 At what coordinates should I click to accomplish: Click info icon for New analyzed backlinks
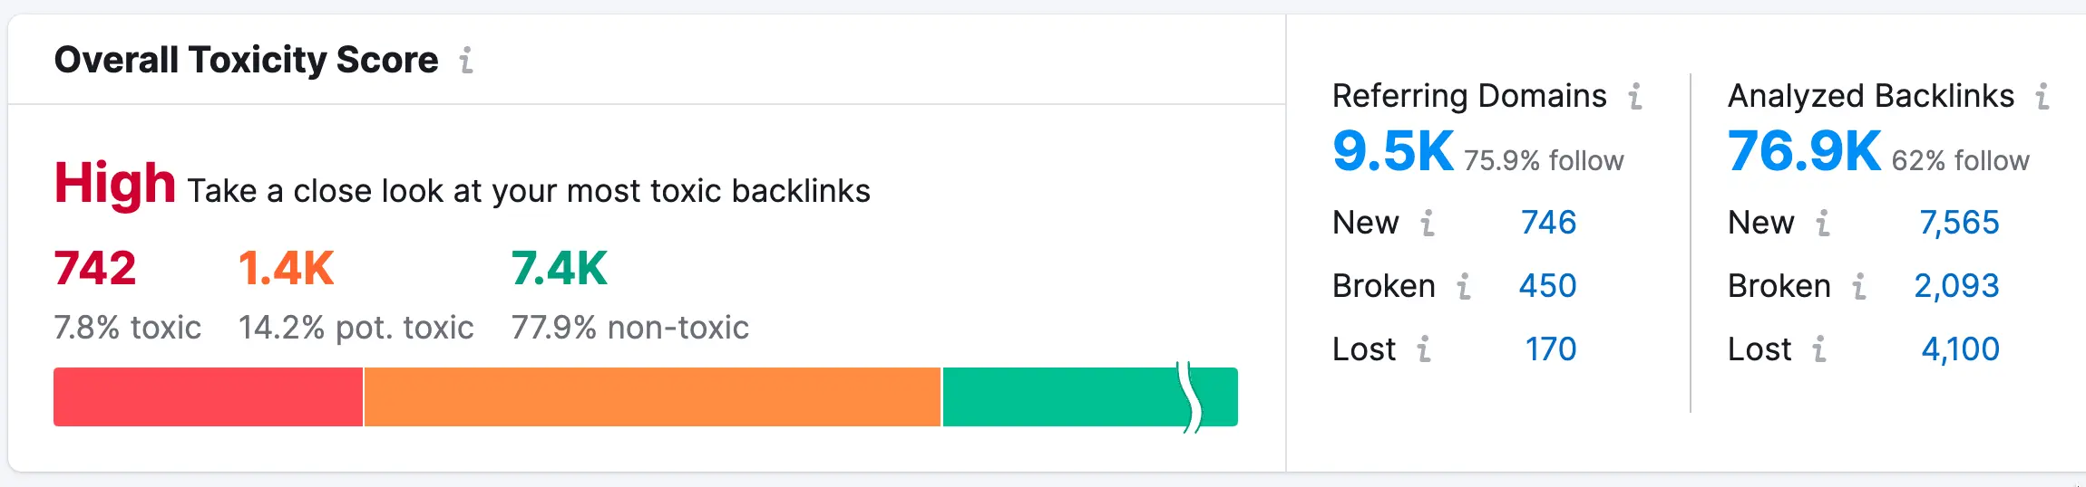1823,223
